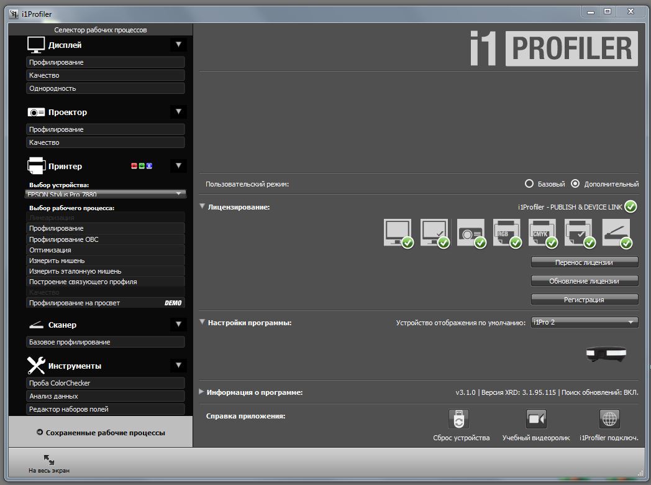Open Профилирование на просвет DEMO workflow
Image resolution: width=651 pixels, height=485 pixels.
(x=106, y=303)
